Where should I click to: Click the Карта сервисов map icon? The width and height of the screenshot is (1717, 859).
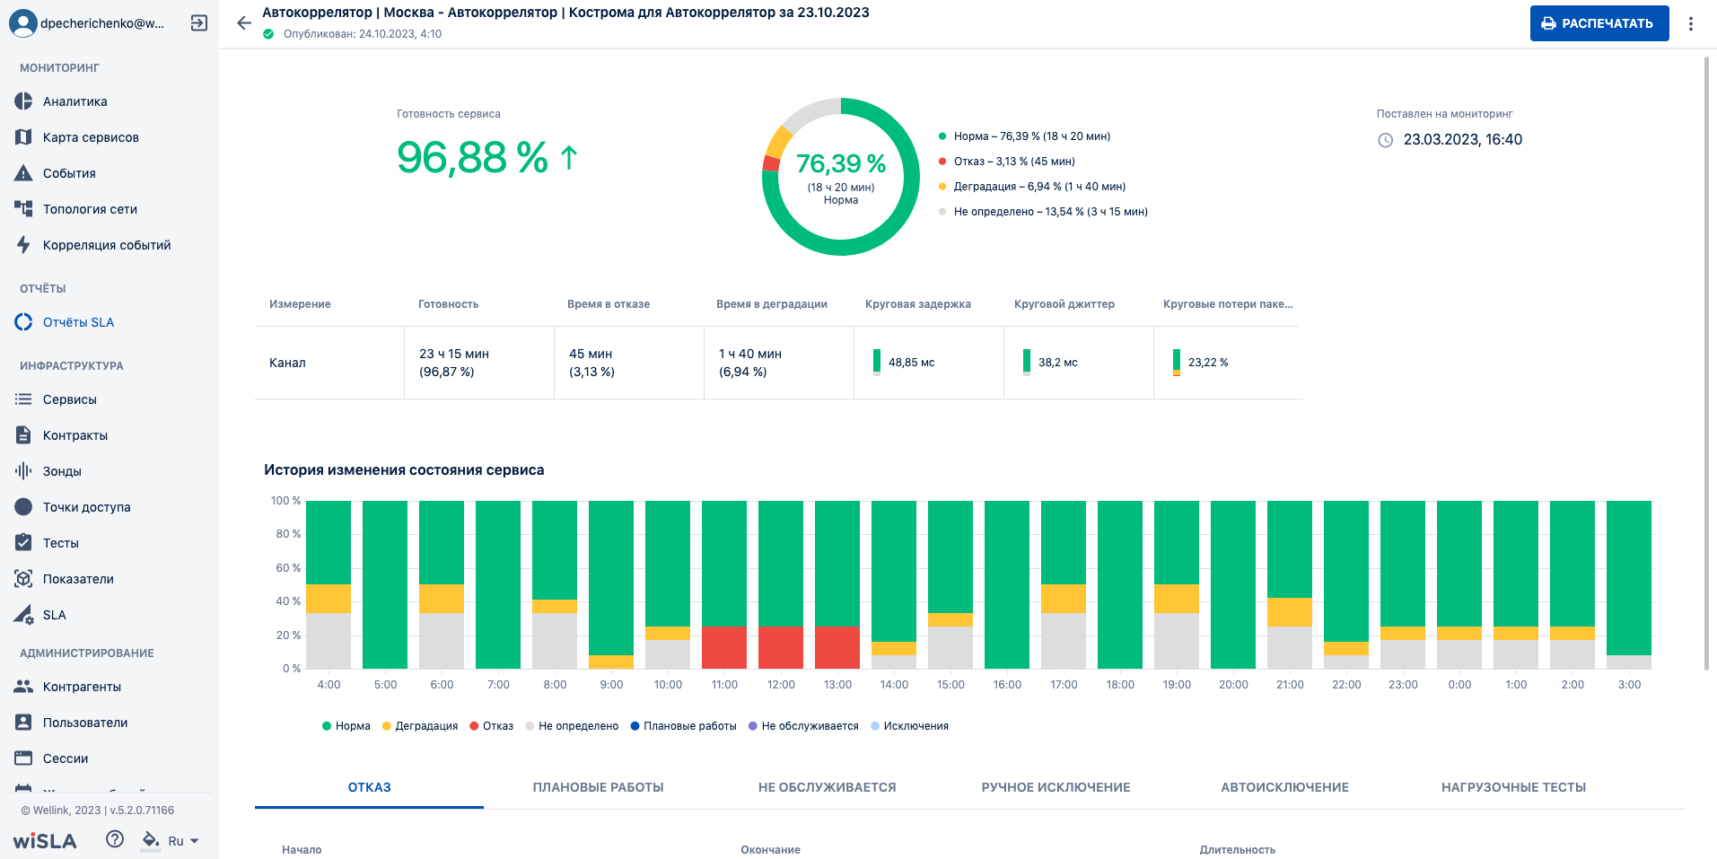coord(23,137)
